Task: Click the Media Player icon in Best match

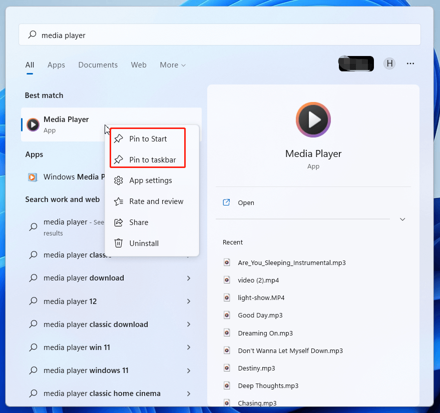Action: (33, 124)
